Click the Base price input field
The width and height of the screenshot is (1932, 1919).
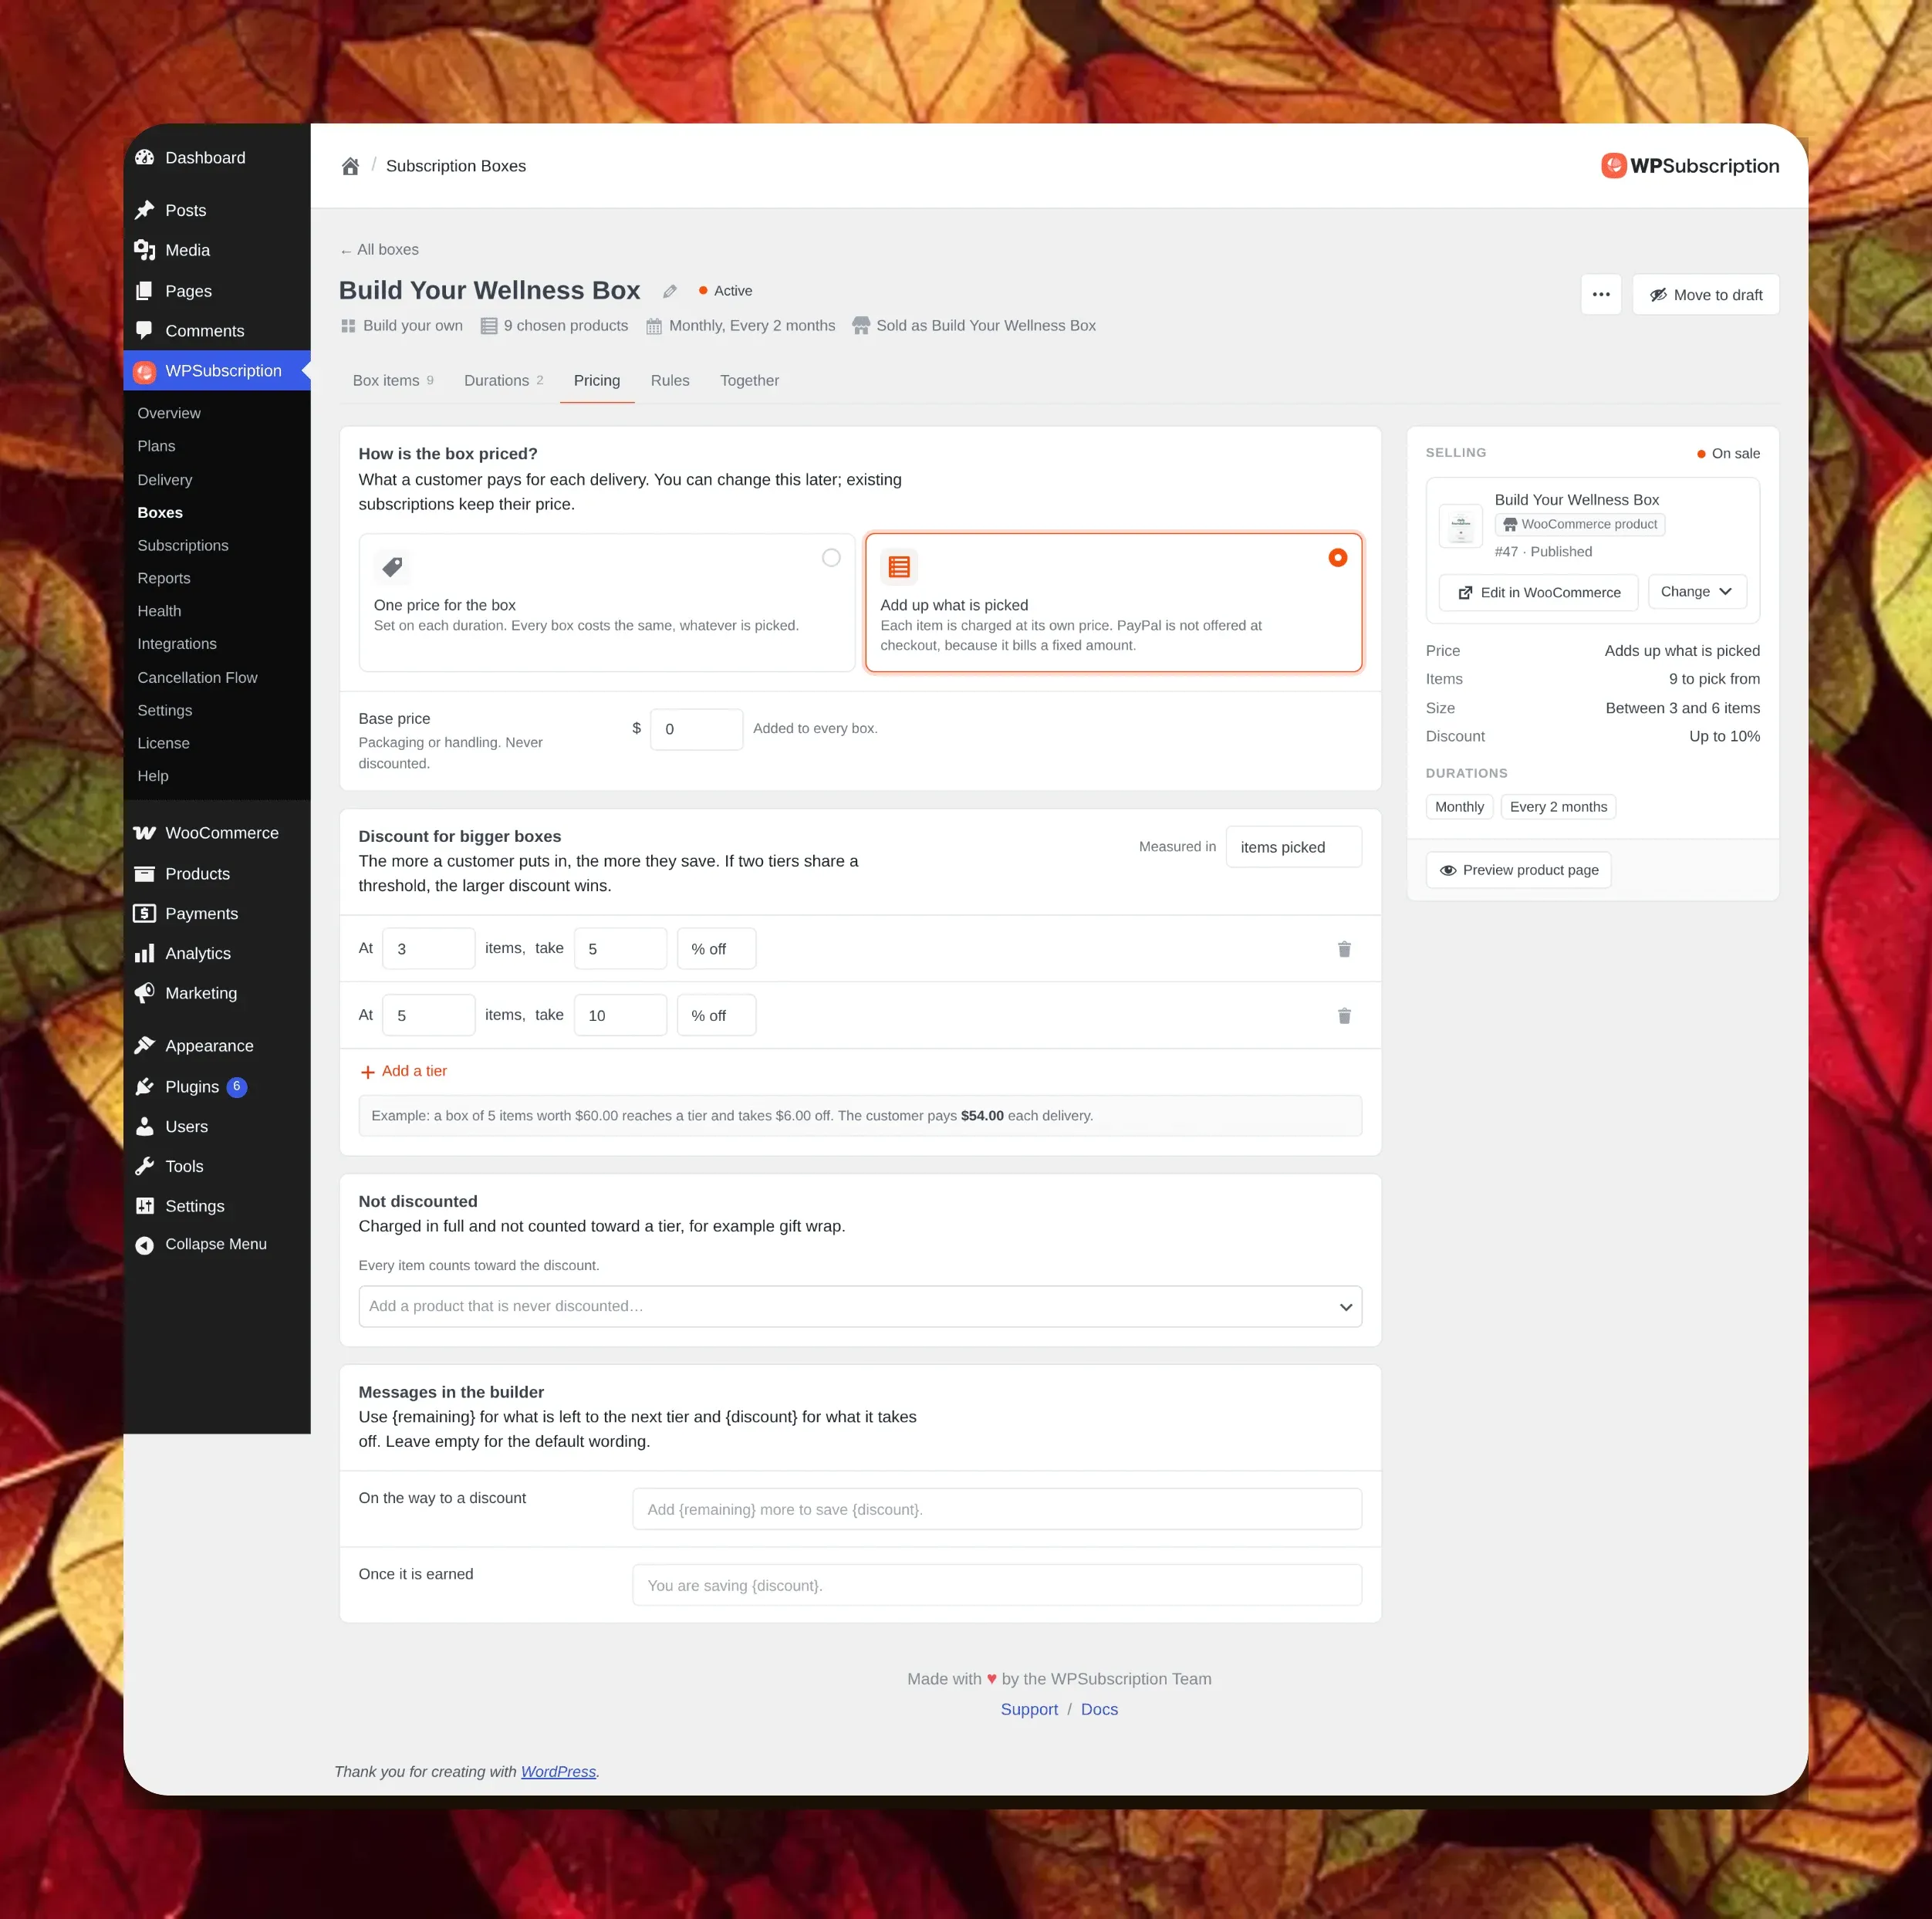click(696, 729)
